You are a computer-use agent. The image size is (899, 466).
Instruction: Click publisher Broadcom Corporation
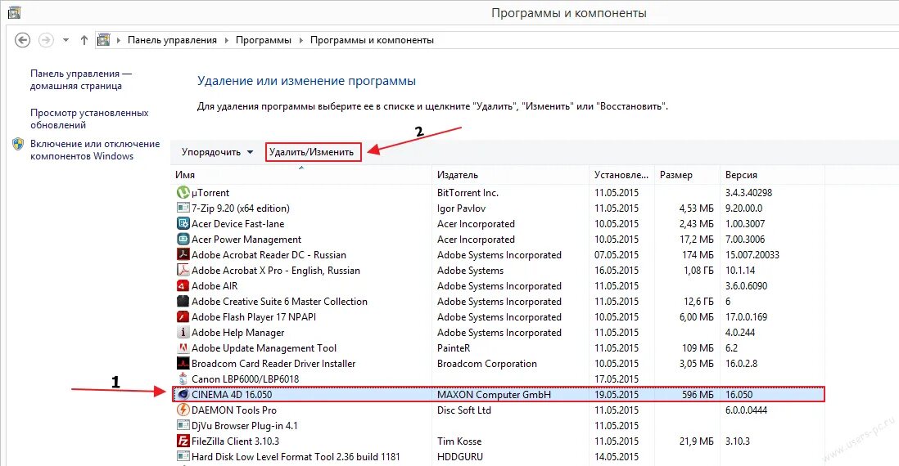pos(487,364)
